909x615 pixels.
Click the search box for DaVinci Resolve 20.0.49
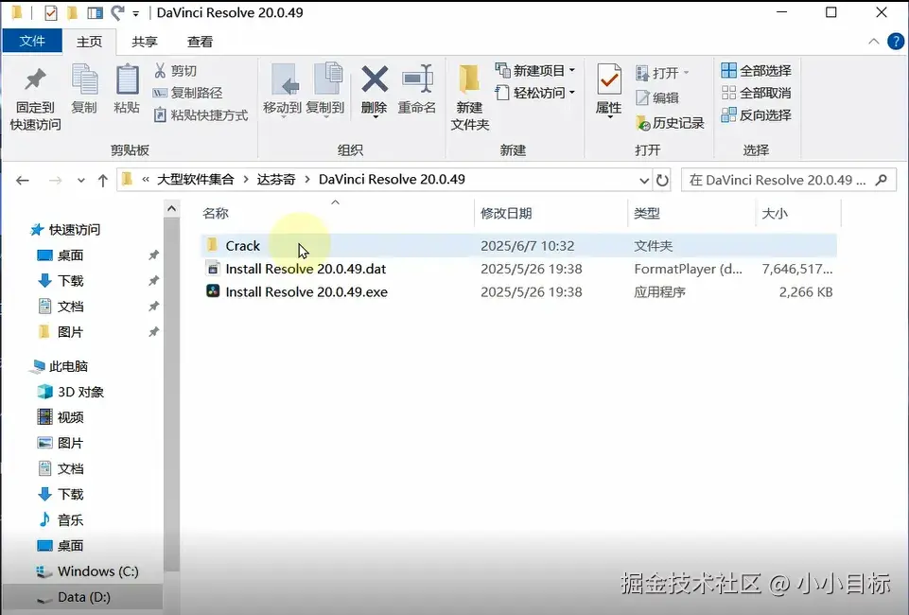point(789,180)
